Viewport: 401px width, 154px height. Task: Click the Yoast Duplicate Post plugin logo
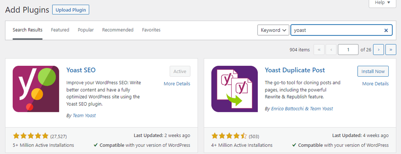pyautogui.click(x=235, y=89)
